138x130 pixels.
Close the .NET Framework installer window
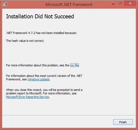coord(130,4)
